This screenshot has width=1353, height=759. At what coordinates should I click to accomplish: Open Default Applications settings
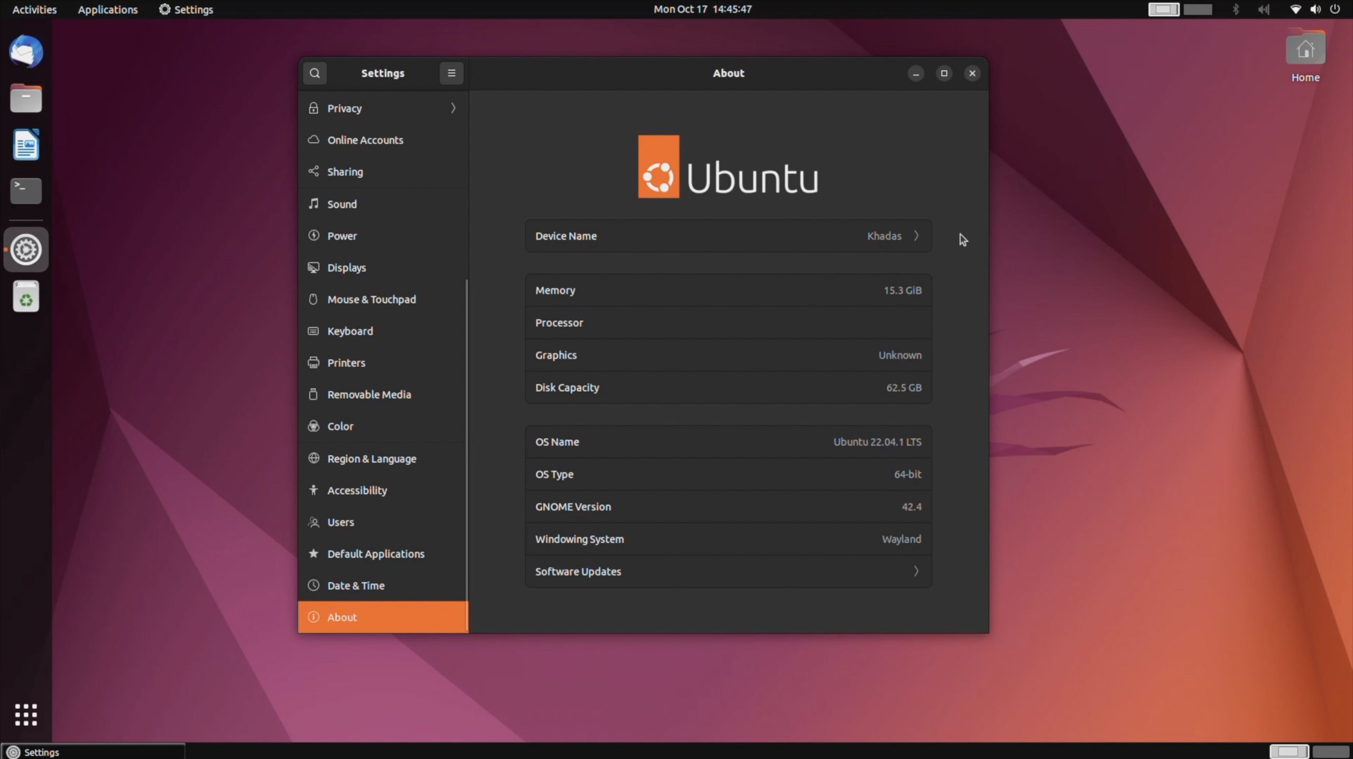(x=375, y=553)
